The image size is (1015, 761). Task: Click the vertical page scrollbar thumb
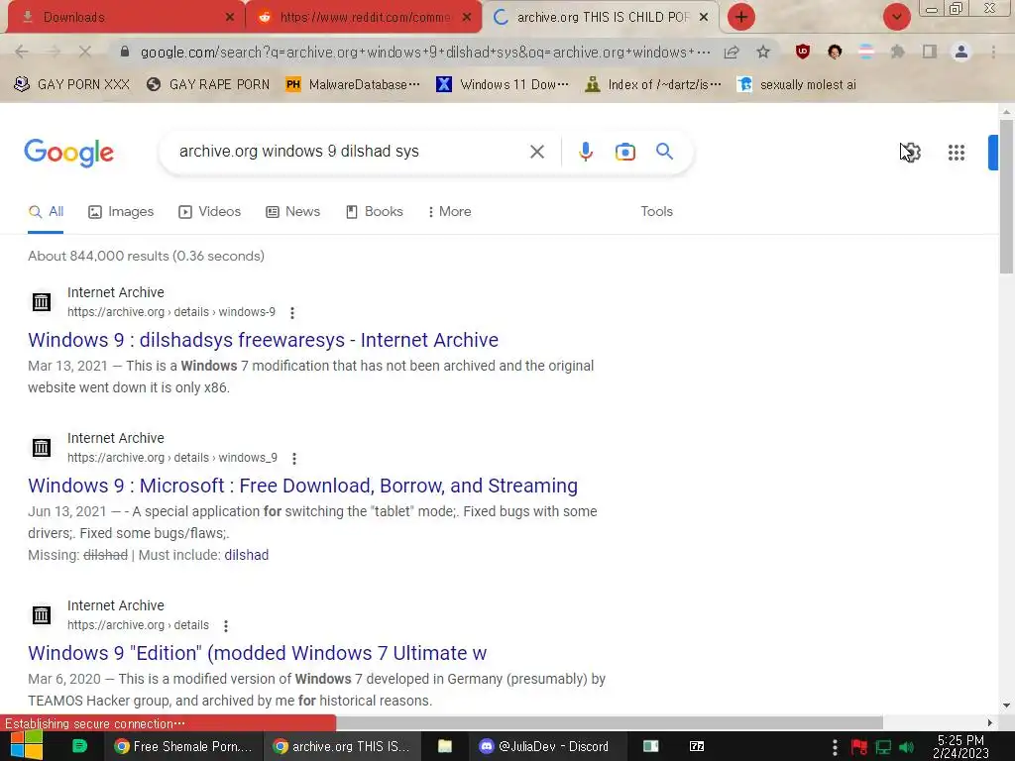[x=1006, y=196]
